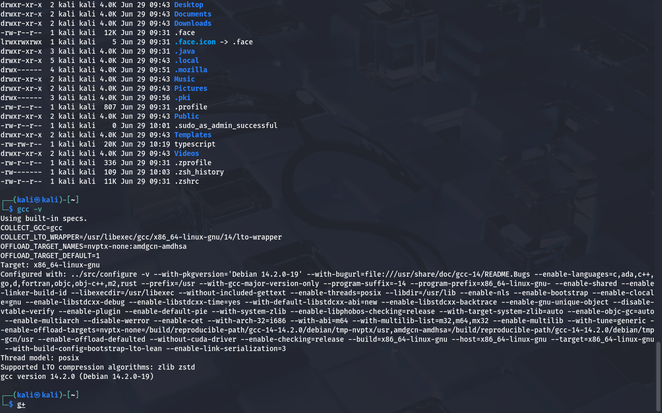Click the '--with-tune=generic' option
The height and width of the screenshot is (413, 662).
(607, 321)
